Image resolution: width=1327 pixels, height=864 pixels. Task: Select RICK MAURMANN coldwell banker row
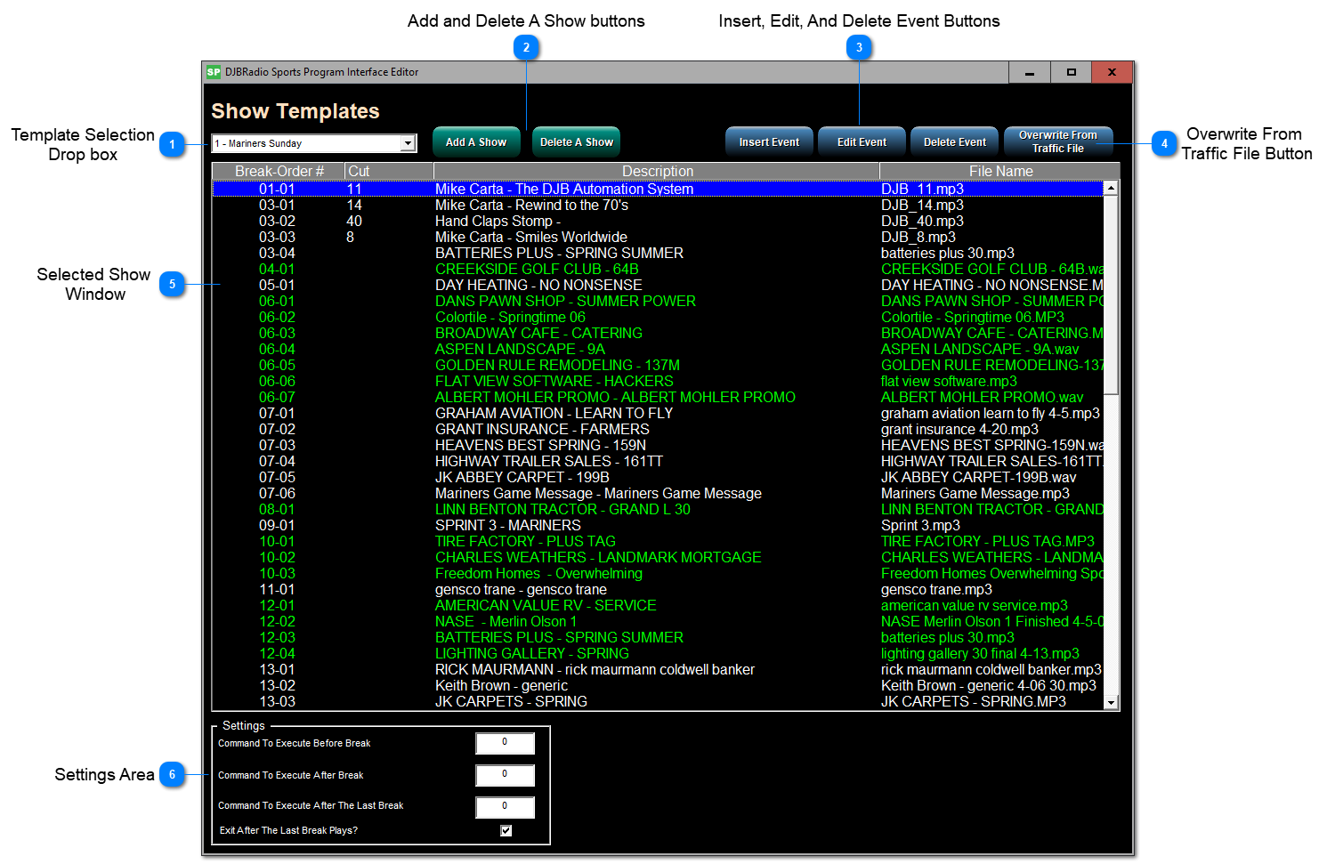tap(659, 669)
